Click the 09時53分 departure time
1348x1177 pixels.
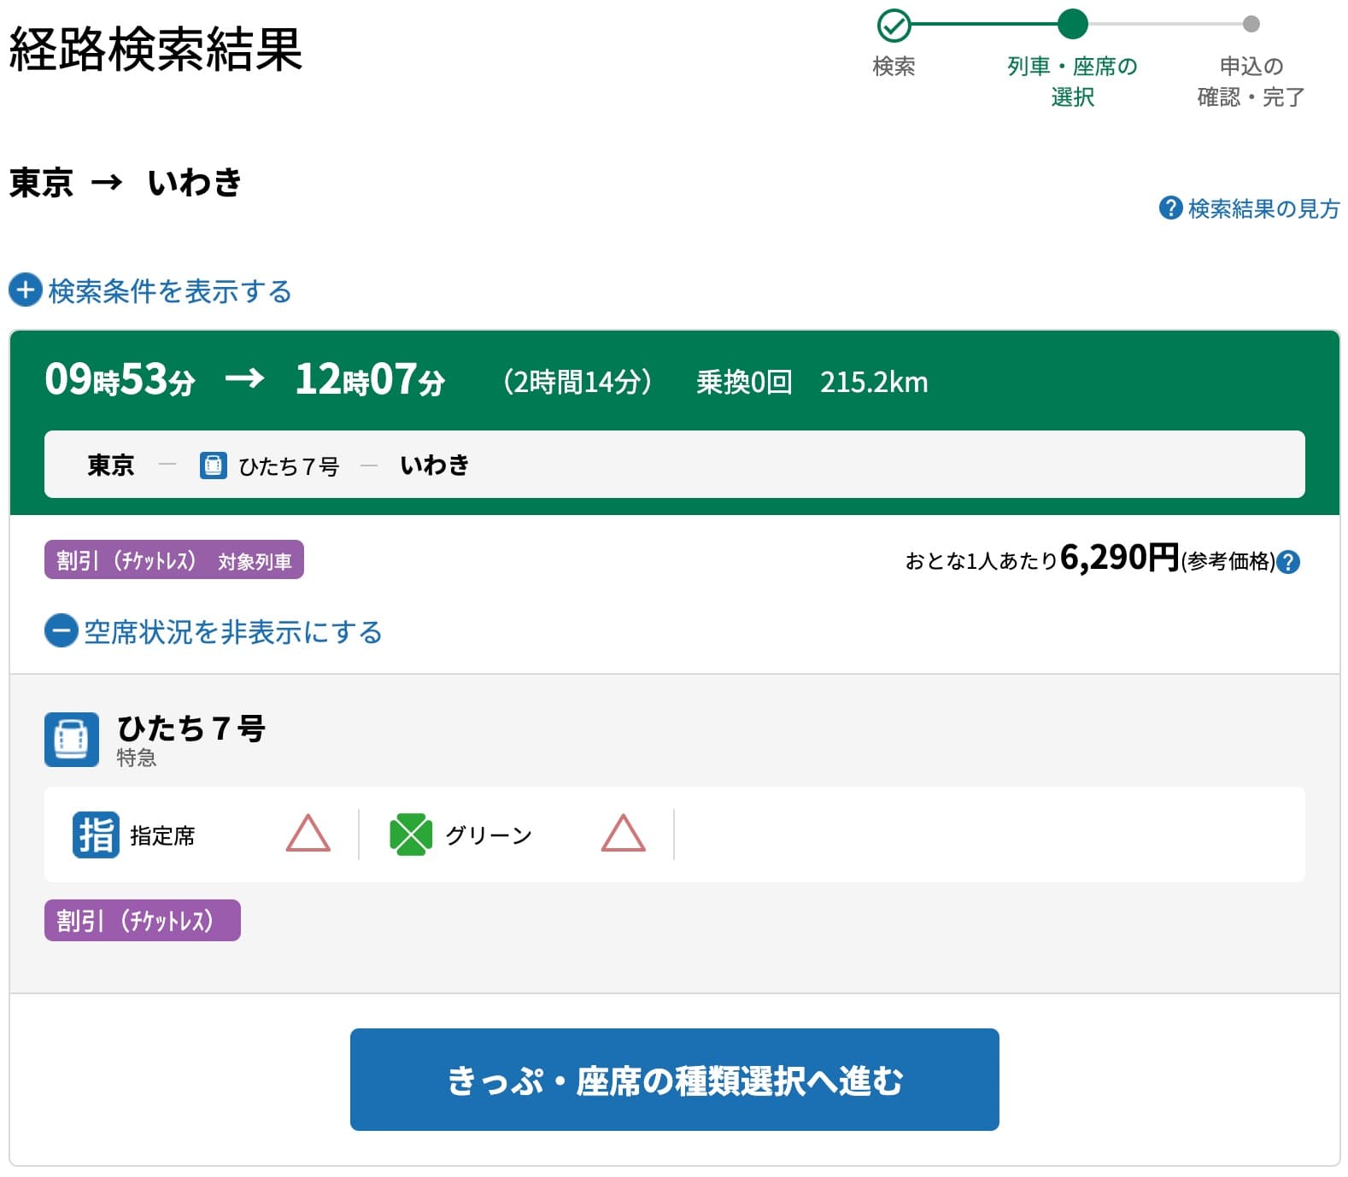point(120,379)
